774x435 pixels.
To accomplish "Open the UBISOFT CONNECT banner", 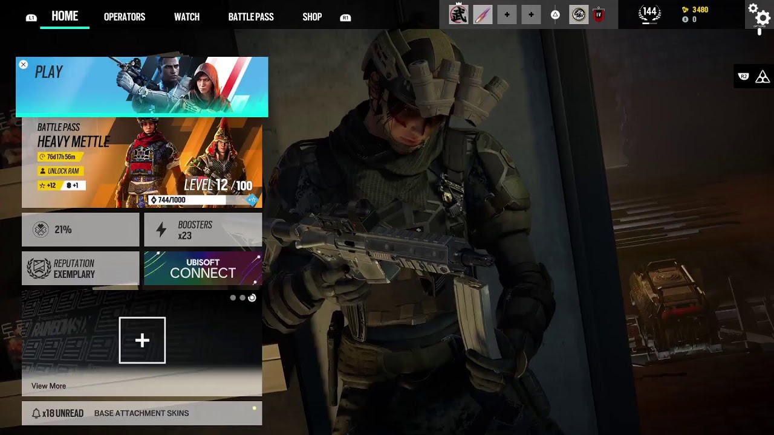I will (x=203, y=268).
